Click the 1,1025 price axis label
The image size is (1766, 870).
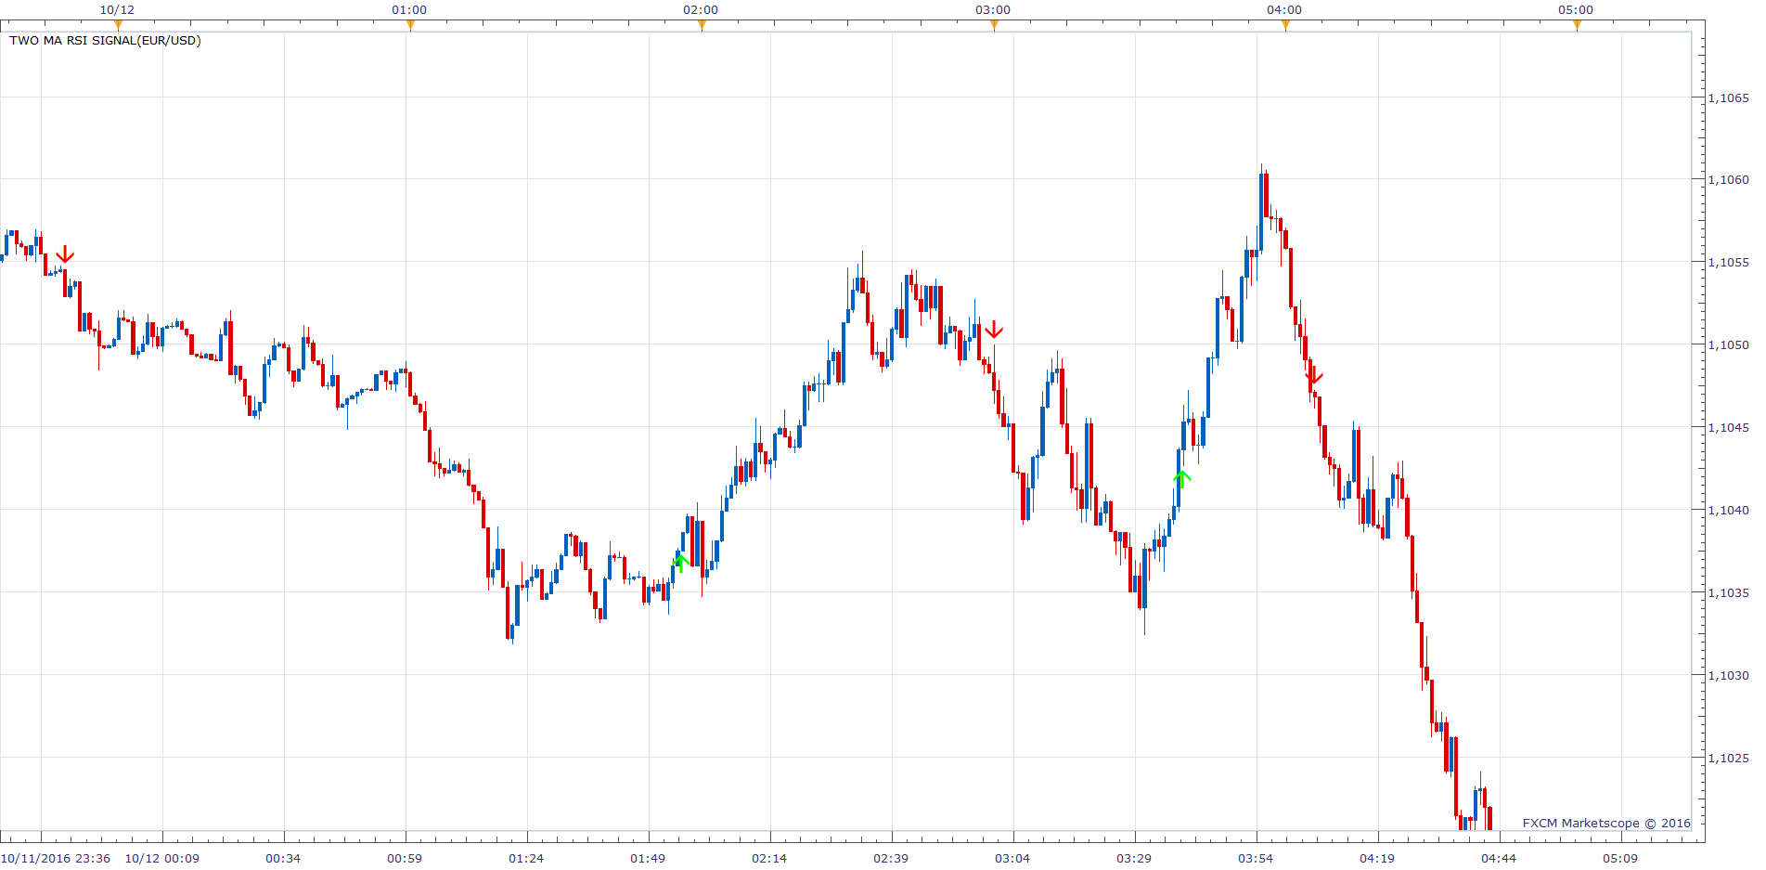pos(1728,758)
